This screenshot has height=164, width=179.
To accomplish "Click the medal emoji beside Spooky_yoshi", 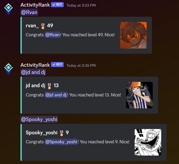I will (62, 133).
